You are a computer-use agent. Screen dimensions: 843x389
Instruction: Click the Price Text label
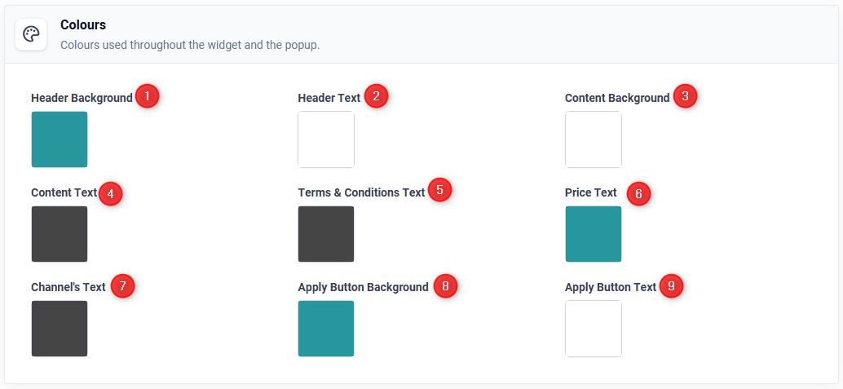591,192
